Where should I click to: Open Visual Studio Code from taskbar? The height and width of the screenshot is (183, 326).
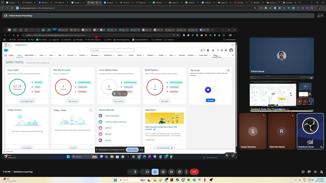pos(194,180)
